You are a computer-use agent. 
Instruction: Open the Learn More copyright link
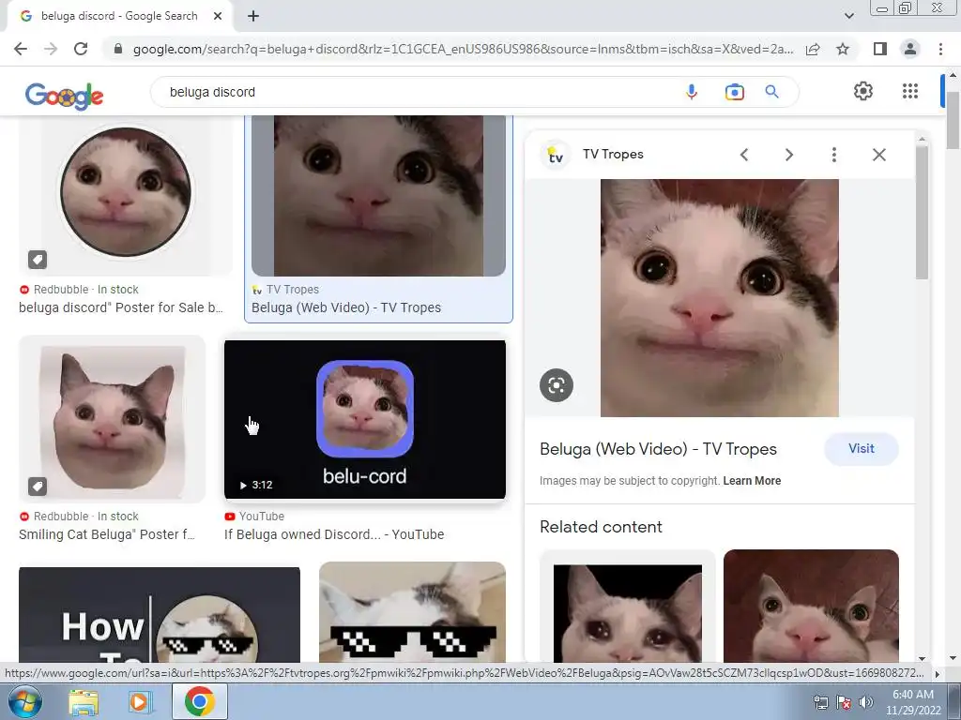coord(752,481)
